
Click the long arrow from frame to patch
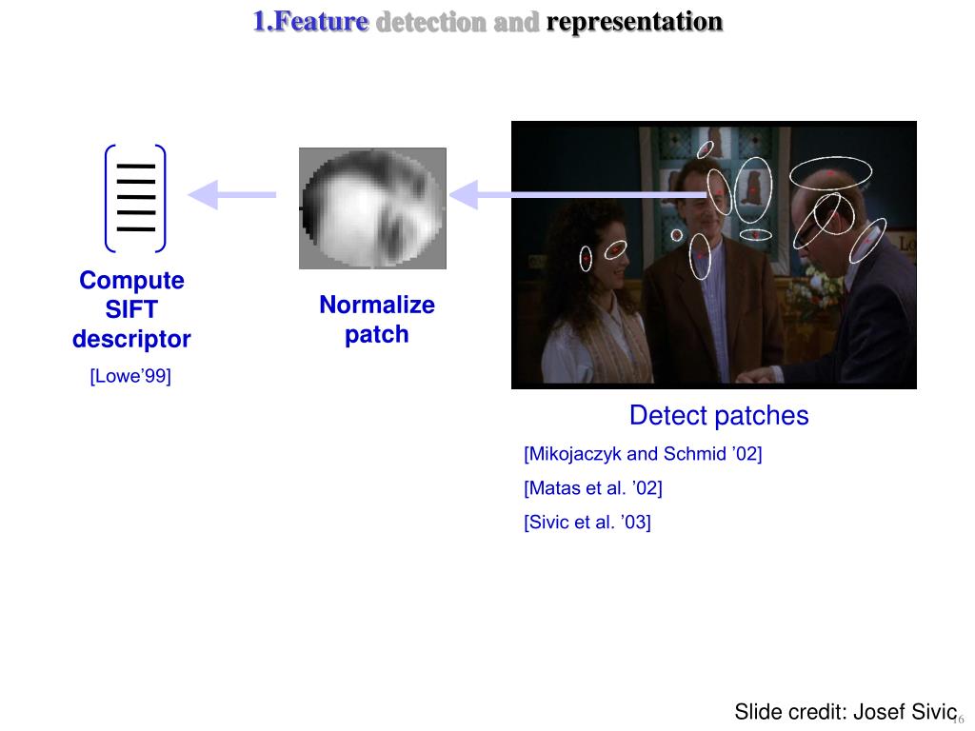tap(578, 194)
